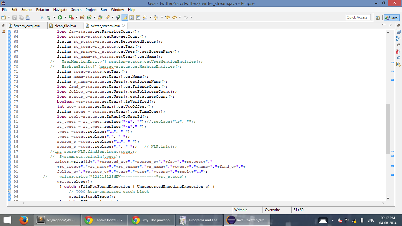The width and height of the screenshot is (402, 226).
Task: Click the Overwrite mode status entry
Action: (x=273, y=210)
